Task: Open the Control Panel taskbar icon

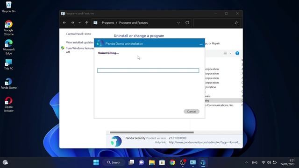Action: (193, 162)
